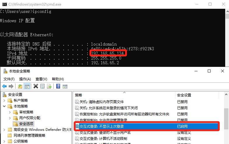The image size is (229, 144).
Task: Open the Properties toolbar icon
Action: (42, 86)
